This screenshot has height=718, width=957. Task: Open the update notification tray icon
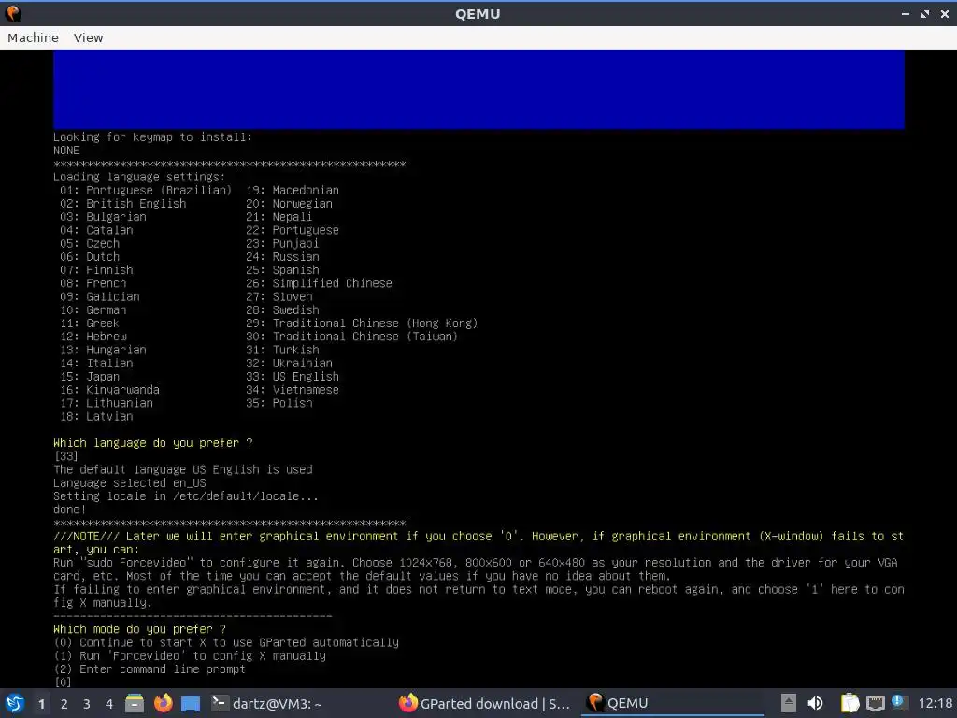[898, 701]
